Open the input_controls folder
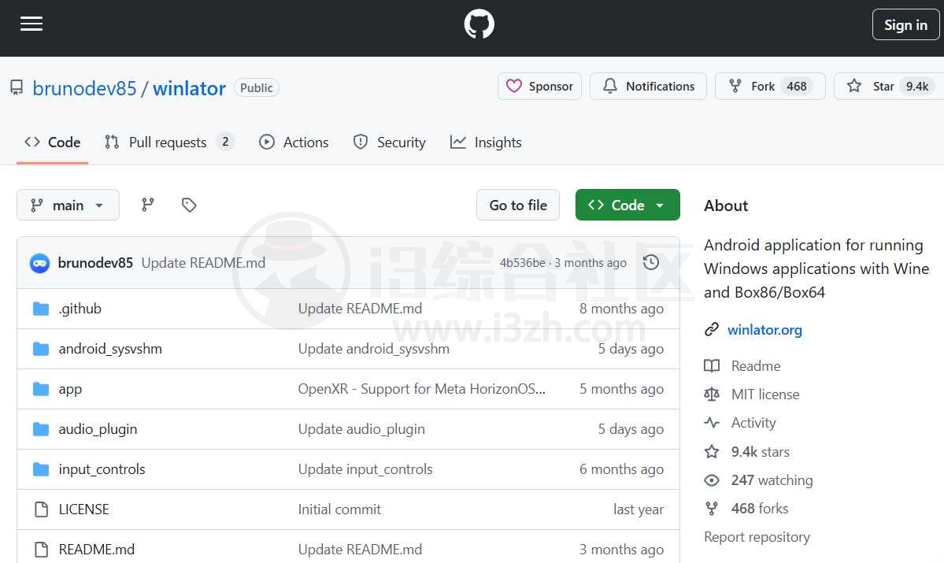The image size is (944, 563). tap(102, 469)
